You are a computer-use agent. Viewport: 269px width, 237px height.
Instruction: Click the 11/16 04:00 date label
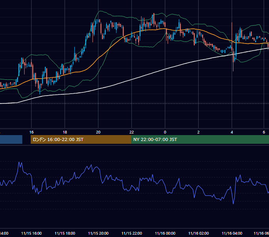point(232,233)
